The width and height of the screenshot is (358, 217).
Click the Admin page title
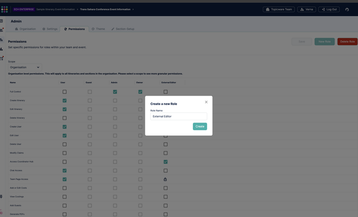click(16, 21)
